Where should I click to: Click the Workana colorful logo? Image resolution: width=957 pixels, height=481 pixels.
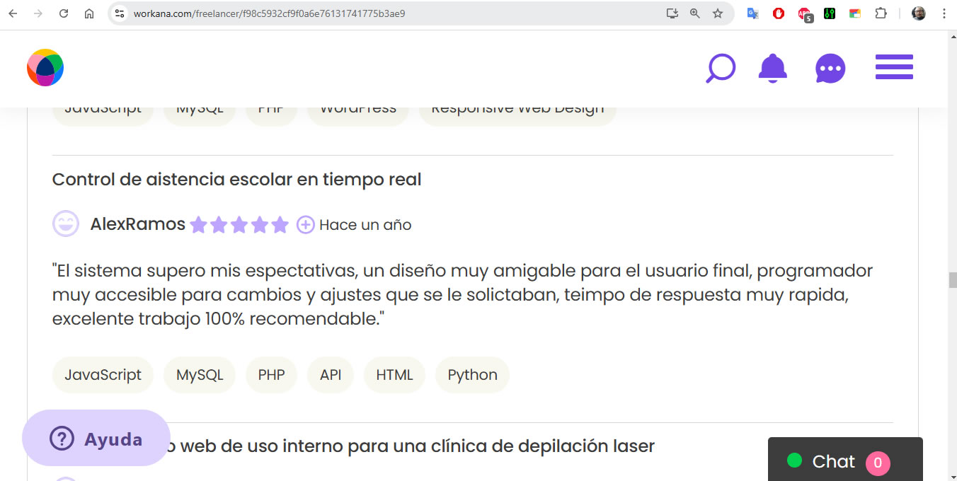[x=45, y=68]
